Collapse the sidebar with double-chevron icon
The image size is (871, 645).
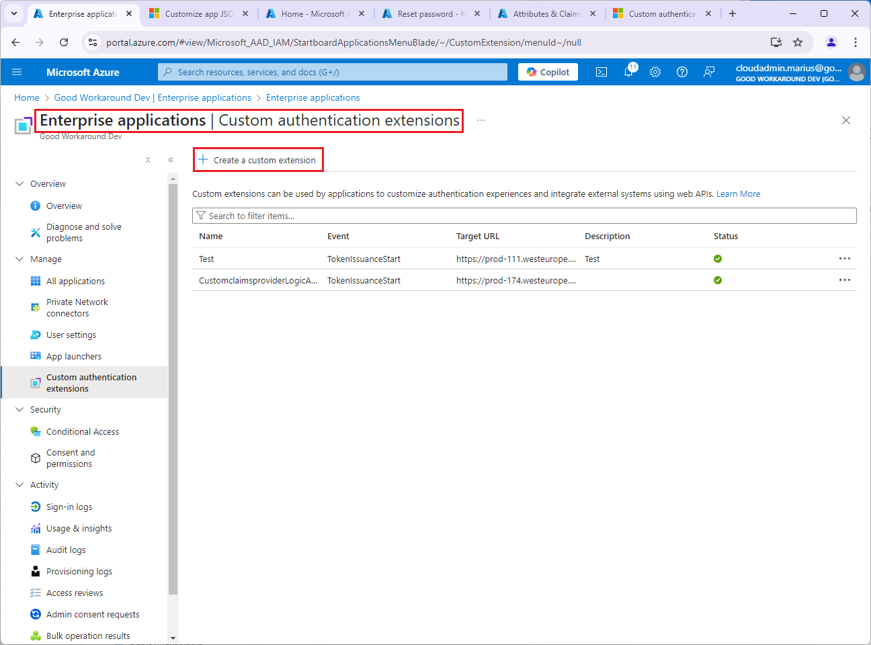tap(171, 160)
